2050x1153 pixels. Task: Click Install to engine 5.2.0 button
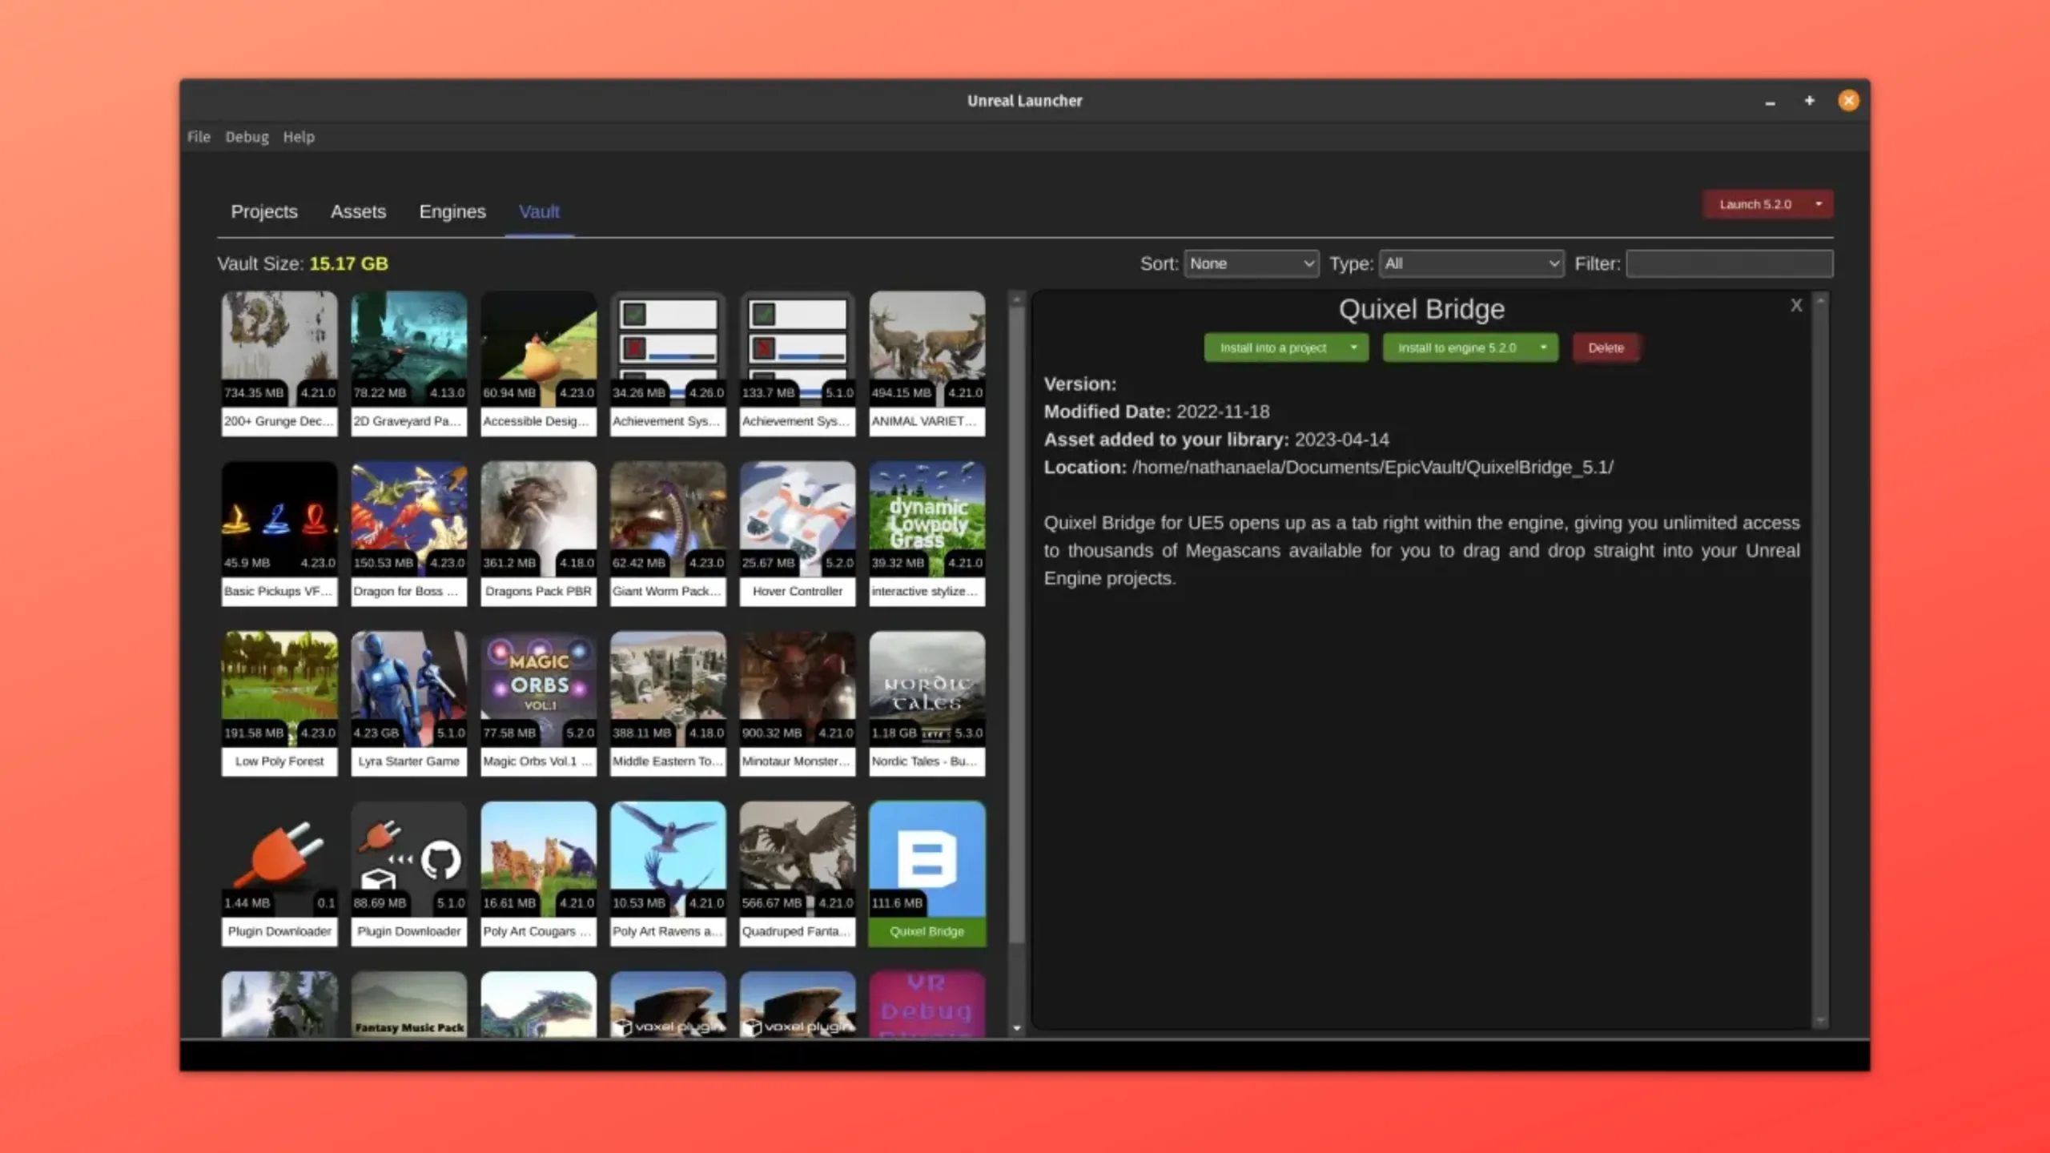[x=1457, y=348]
